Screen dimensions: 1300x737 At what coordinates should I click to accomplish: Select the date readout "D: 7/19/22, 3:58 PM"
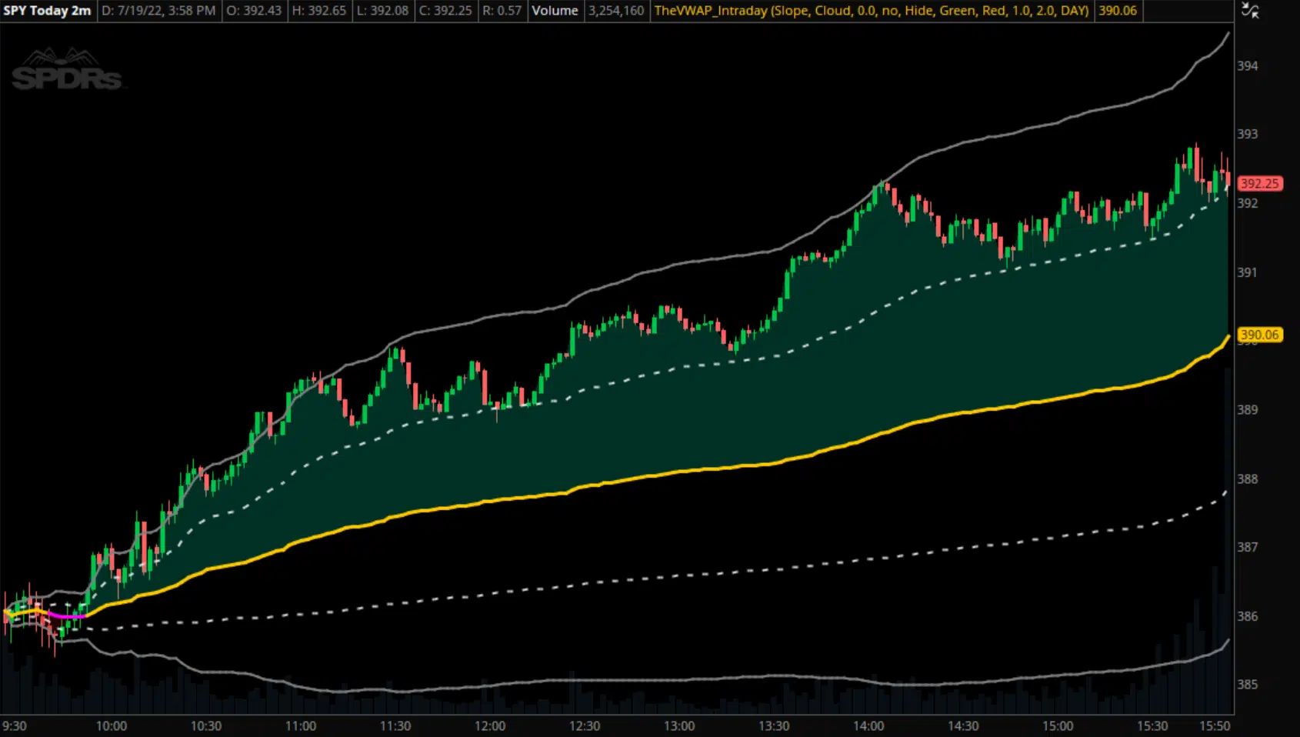(159, 11)
